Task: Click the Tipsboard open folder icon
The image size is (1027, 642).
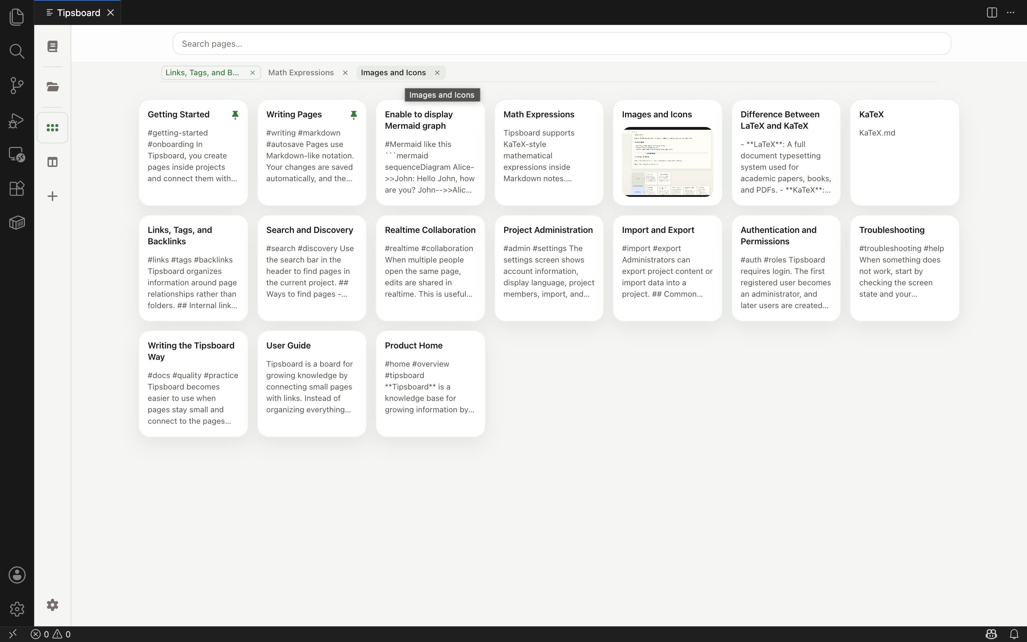Action: point(53,87)
